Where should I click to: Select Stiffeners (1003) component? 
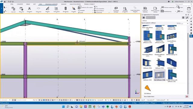(x=147, y=64)
